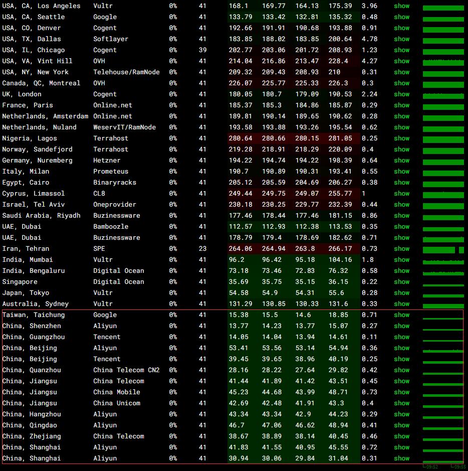
Task: Click the 280.64 latency value
Action: tap(241, 138)
